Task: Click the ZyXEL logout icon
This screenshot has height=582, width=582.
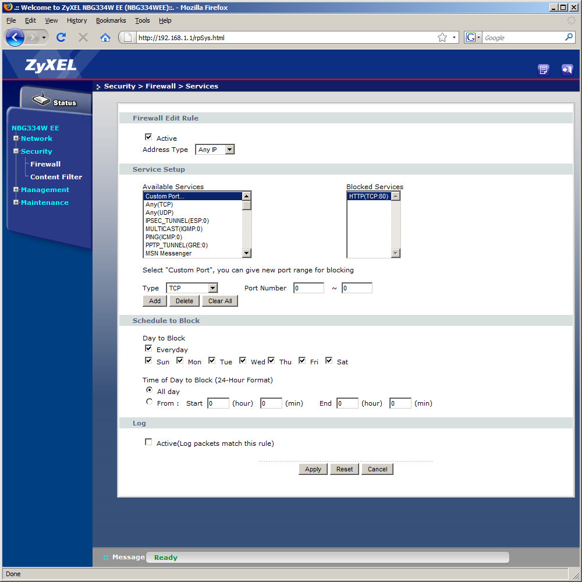Action: pyautogui.click(x=567, y=70)
